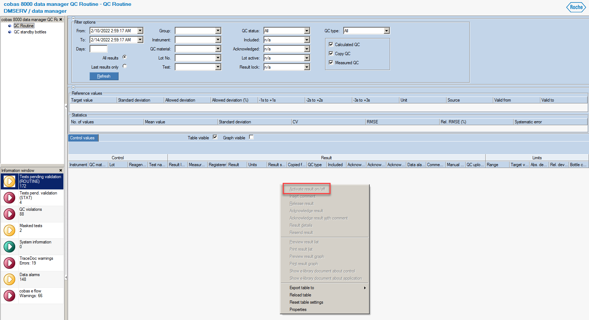Click Registerer column header
Screen dimensions: 589x320
[217, 165]
